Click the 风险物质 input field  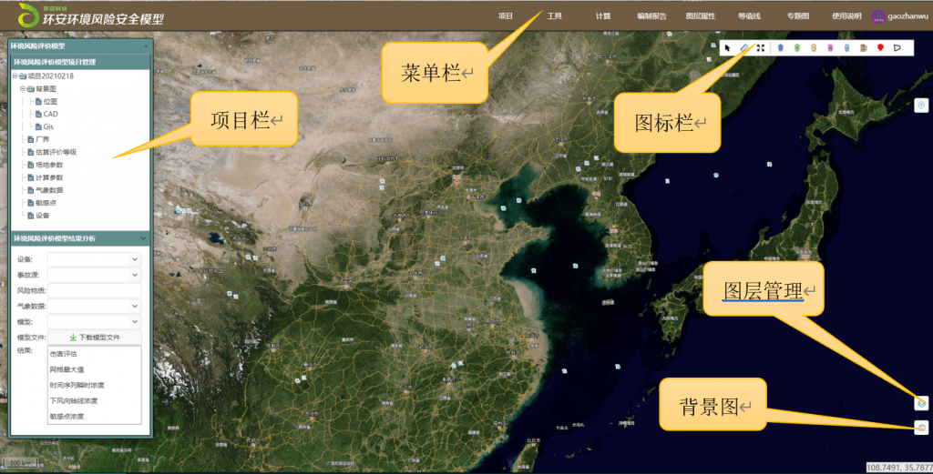(x=95, y=290)
